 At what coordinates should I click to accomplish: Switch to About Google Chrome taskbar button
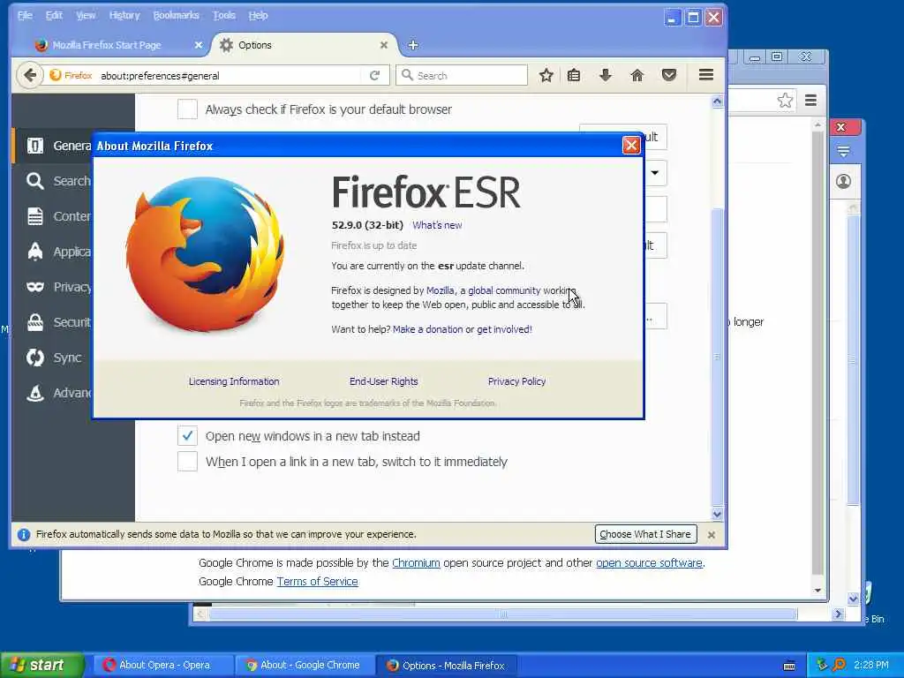pos(305,666)
